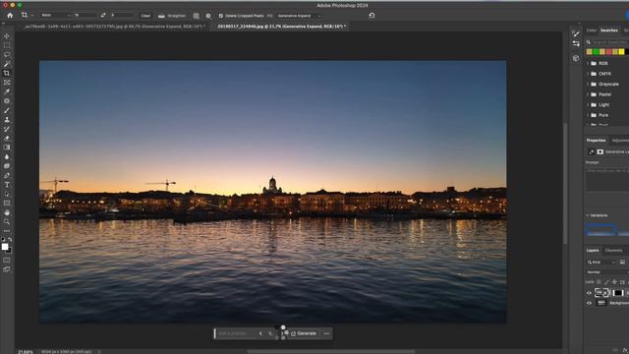Screen dimensions: 629x354
Task: Click the Home icon in options bar
Action: (10, 16)
